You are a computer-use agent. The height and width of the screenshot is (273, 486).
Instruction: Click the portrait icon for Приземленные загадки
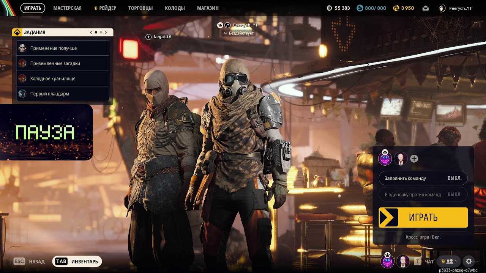[x=22, y=63]
